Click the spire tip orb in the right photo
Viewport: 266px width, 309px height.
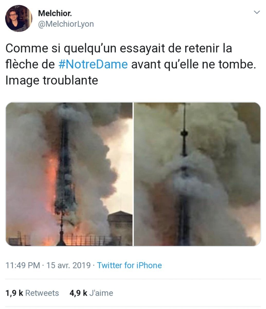point(184,133)
